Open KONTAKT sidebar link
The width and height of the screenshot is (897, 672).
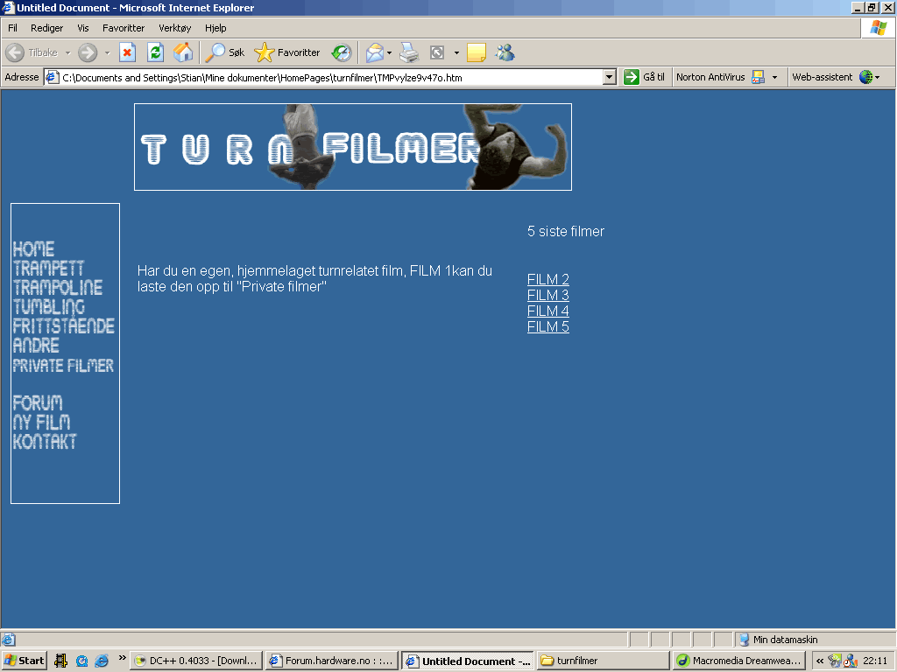click(45, 442)
